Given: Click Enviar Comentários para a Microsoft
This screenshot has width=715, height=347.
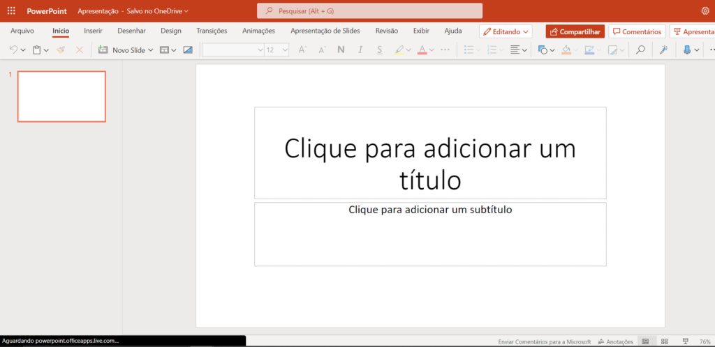Looking at the screenshot, I should click(x=545, y=341).
